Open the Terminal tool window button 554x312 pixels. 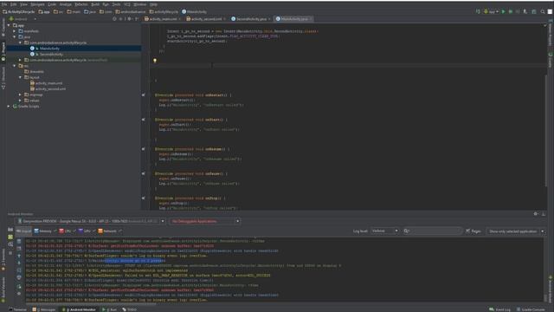pyautogui.click(x=17, y=309)
